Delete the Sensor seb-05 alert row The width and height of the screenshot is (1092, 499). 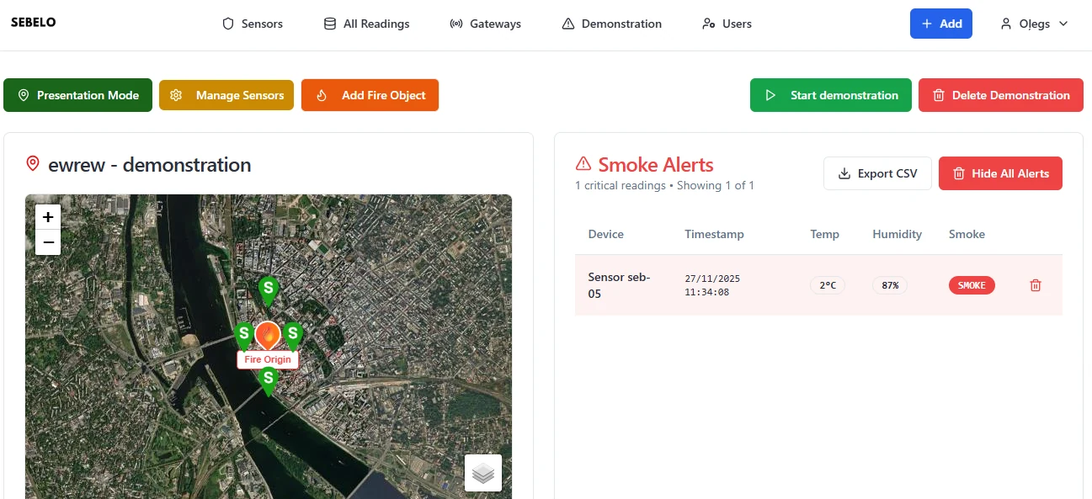coord(1036,285)
